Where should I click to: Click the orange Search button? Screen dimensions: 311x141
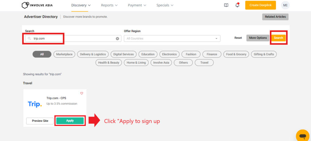tap(278, 38)
